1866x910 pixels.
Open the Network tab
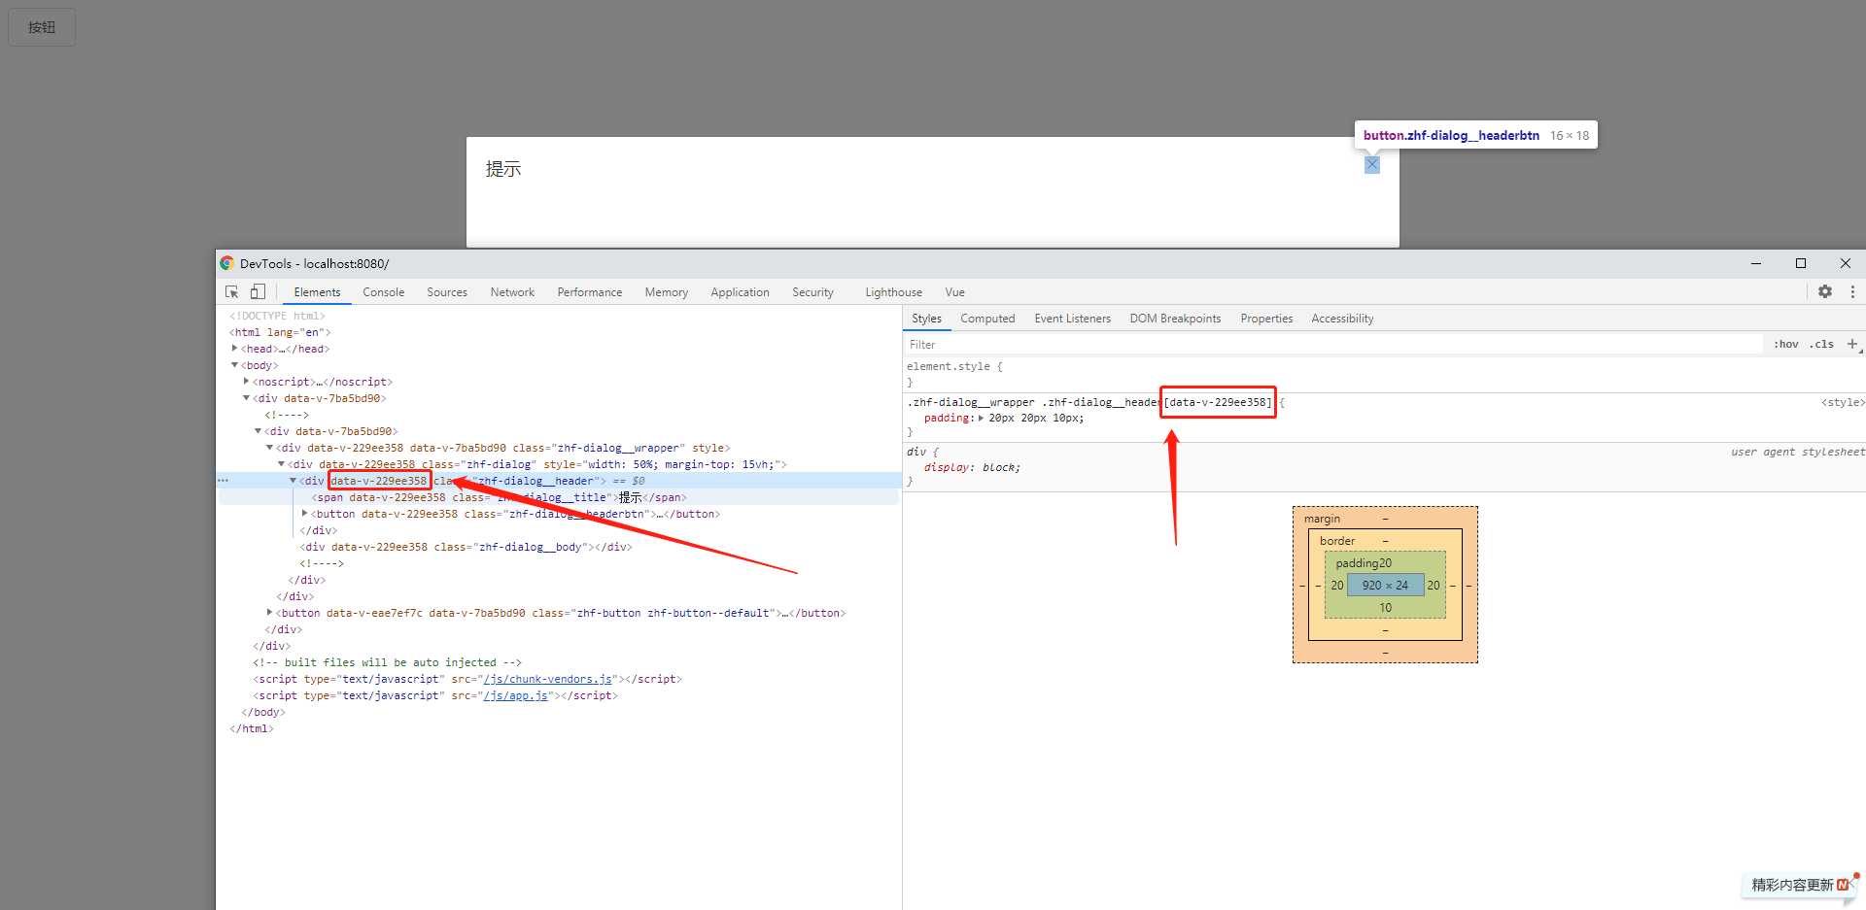pyautogui.click(x=512, y=292)
